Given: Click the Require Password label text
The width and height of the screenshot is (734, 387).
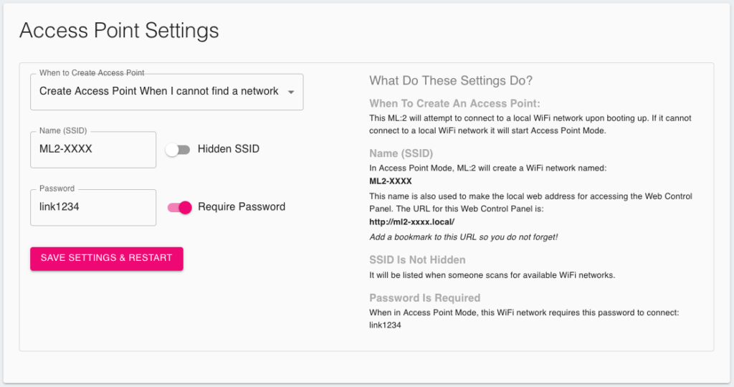Looking at the screenshot, I should tap(242, 207).
